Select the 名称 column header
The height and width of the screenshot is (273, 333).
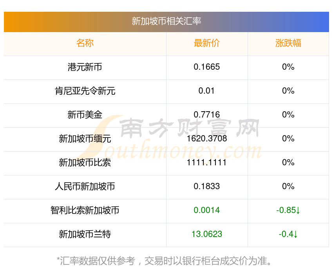coord(85,43)
